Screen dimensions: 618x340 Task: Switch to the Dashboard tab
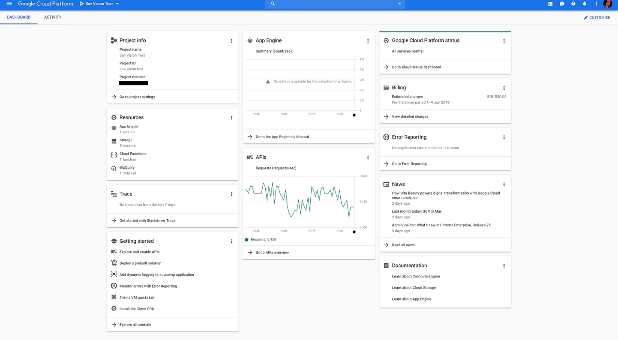click(19, 17)
